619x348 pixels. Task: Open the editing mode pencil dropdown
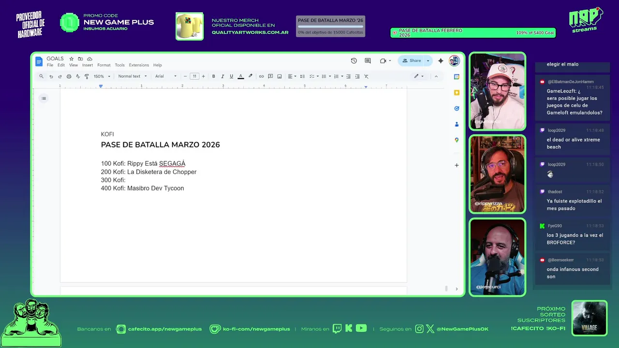(x=419, y=76)
